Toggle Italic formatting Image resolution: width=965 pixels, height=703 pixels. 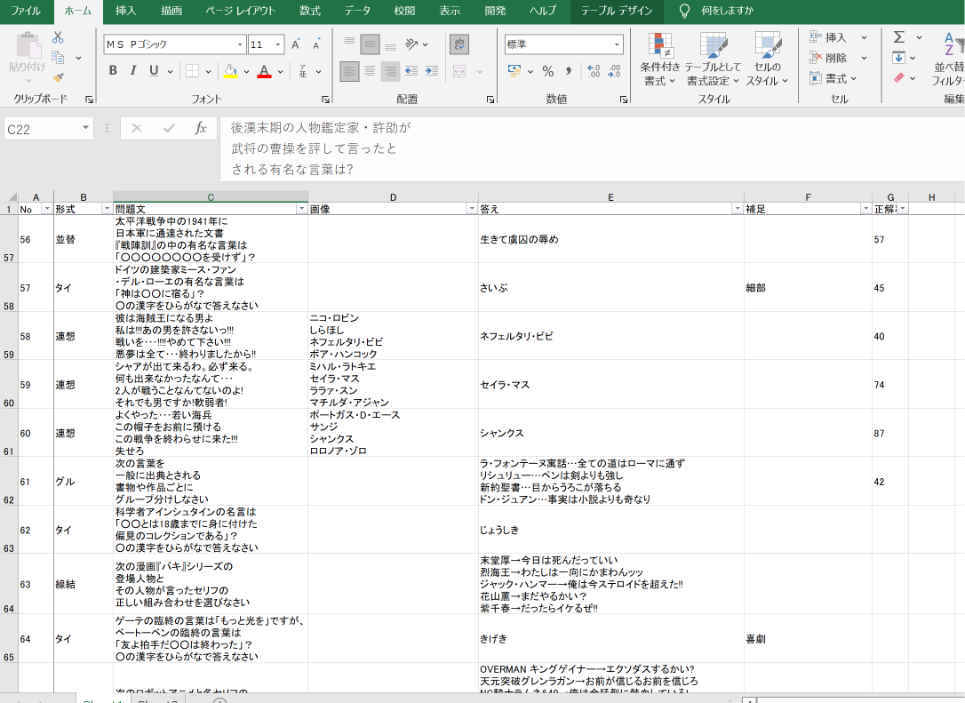point(133,71)
